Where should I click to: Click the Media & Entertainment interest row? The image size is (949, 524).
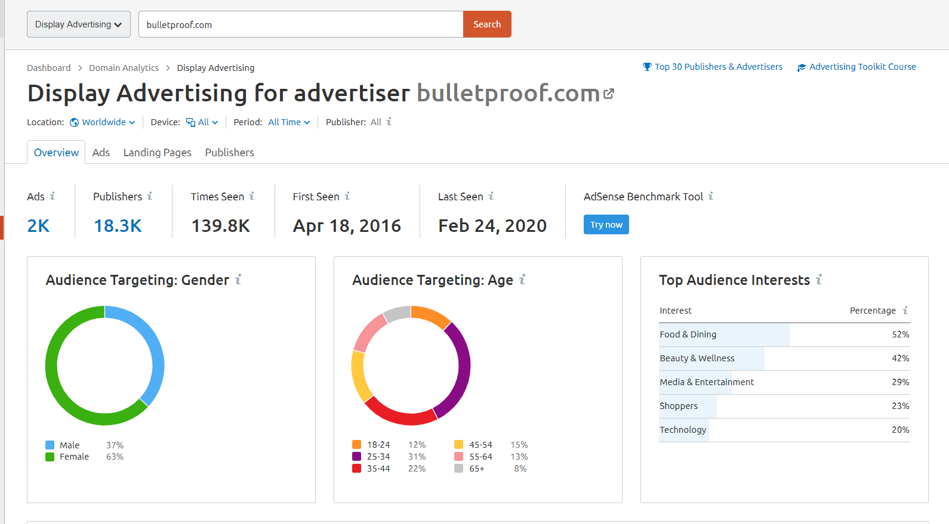[x=784, y=383]
